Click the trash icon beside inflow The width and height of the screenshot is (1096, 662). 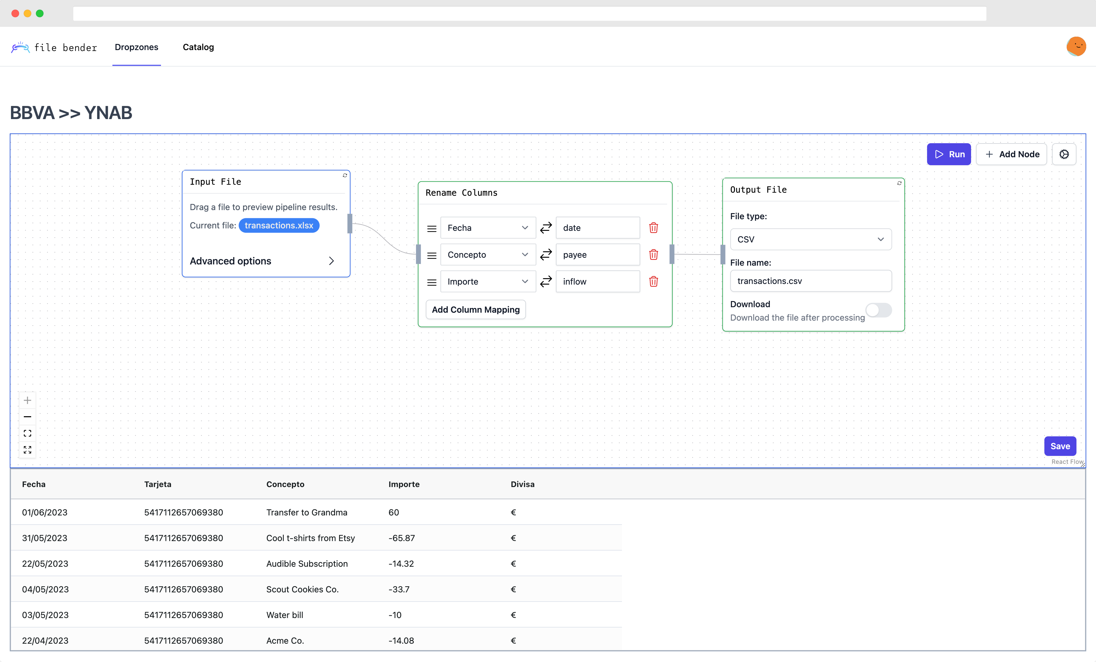pyautogui.click(x=653, y=282)
